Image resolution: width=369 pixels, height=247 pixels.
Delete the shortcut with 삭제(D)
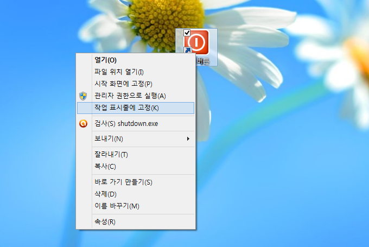pos(136,194)
